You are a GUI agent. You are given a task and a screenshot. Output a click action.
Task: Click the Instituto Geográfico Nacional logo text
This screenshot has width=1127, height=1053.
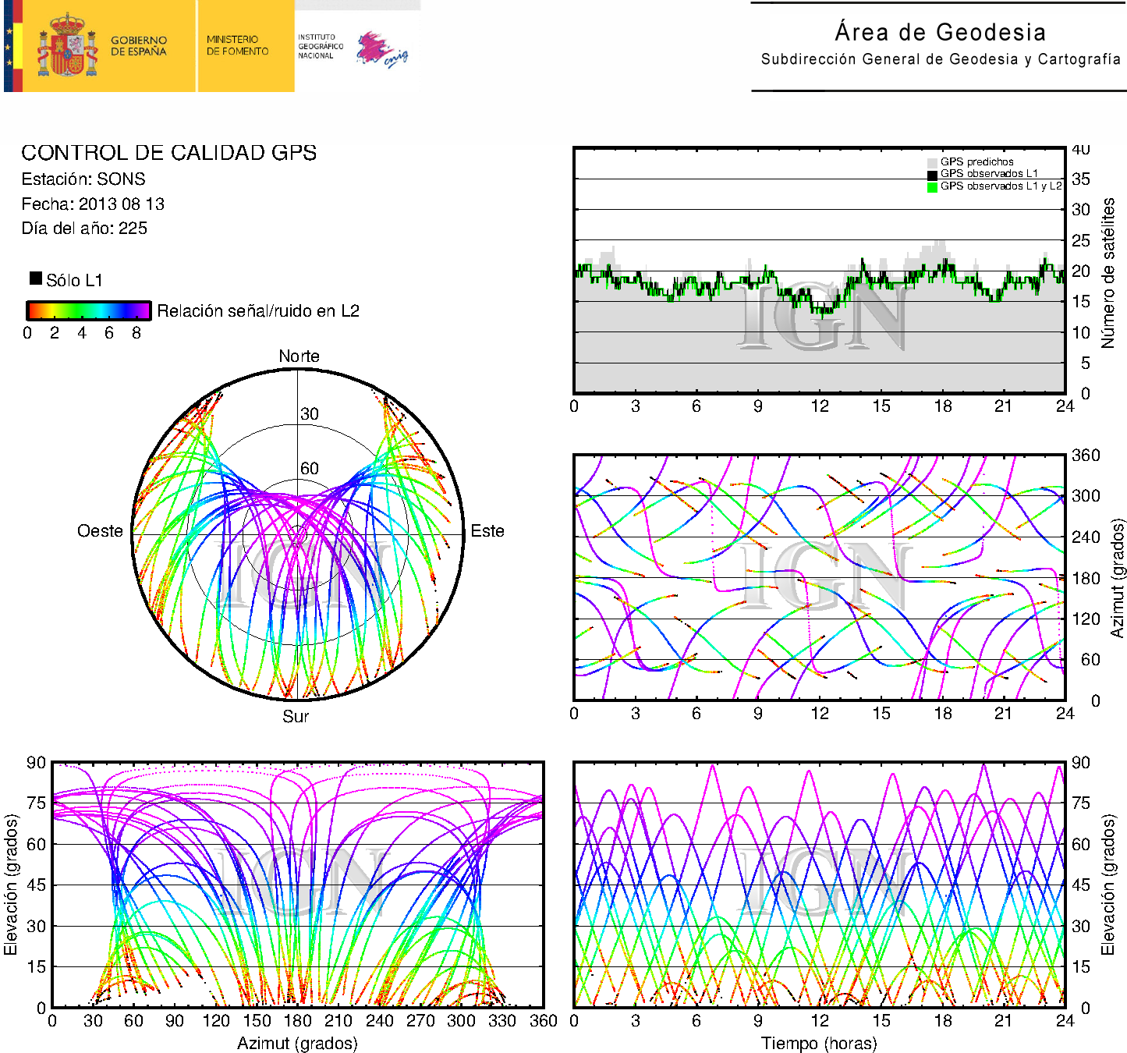click(x=320, y=46)
